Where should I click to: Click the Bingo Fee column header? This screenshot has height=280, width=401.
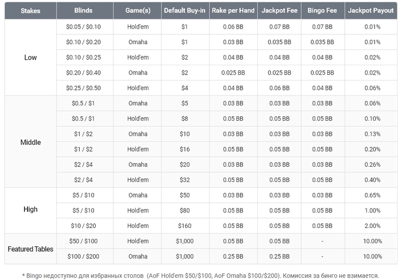(x=323, y=11)
